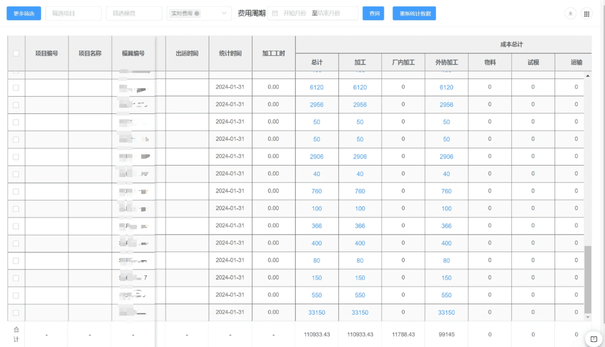Viewport: 605px width, 347px height.
Task: Open the 开始月份 start month picker
Action: click(x=294, y=13)
